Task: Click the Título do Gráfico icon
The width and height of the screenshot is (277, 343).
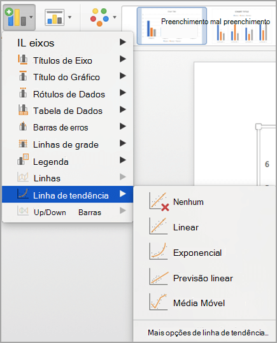Action: point(23,76)
